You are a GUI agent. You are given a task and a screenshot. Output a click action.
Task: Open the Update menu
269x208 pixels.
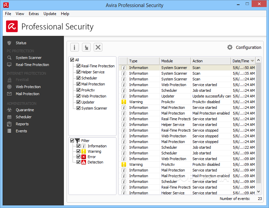[x=50, y=14]
